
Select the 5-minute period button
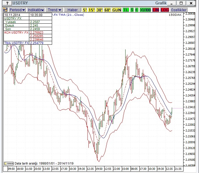tap(85, 10)
